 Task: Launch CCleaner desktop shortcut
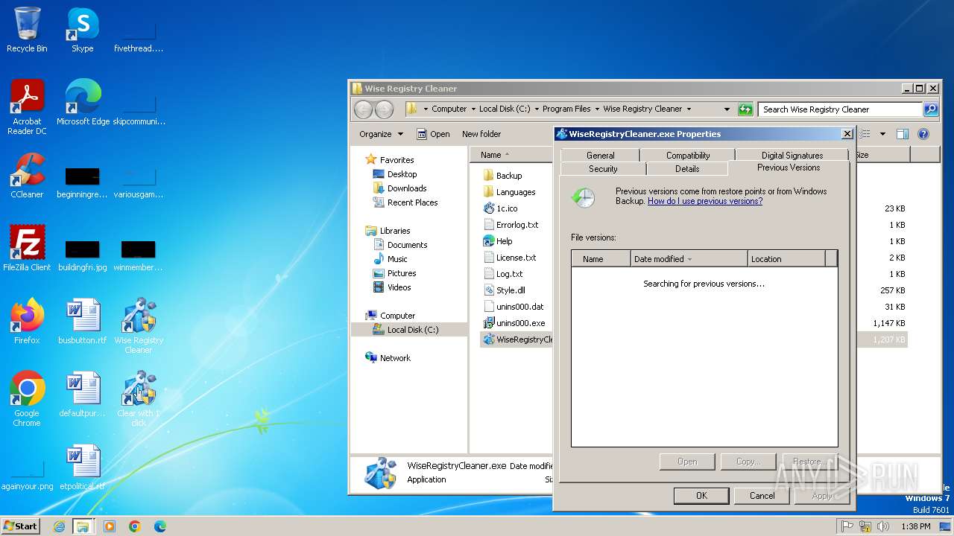27,176
